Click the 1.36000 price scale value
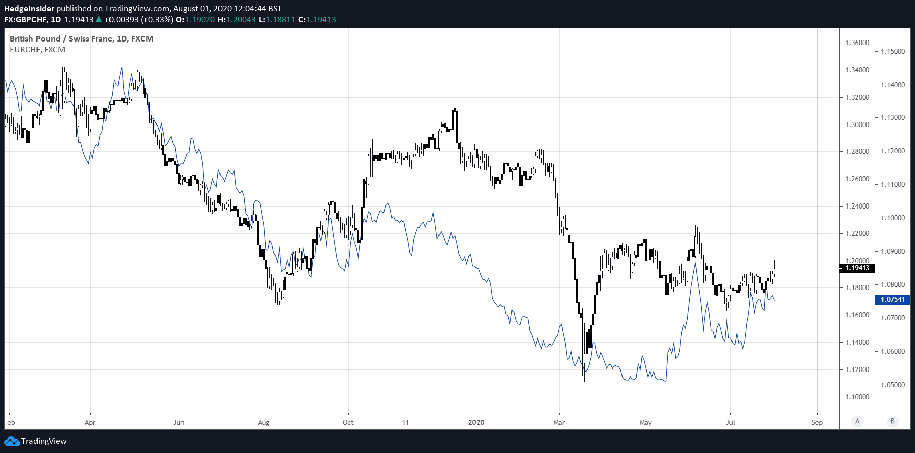915x453 pixels. click(857, 43)
